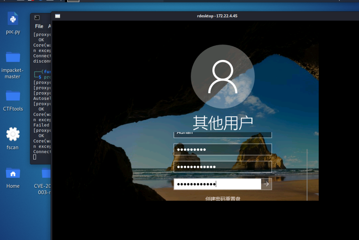Viewport: 359px width, 240px height.
Task: Open the File menu in terminal
Action: pyautogui.click(x=39, y=26)
